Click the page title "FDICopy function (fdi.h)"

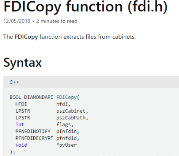pos(85,7)
